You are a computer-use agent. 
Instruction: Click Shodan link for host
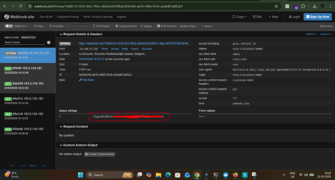pyautogui.click(x=115, y=49)
